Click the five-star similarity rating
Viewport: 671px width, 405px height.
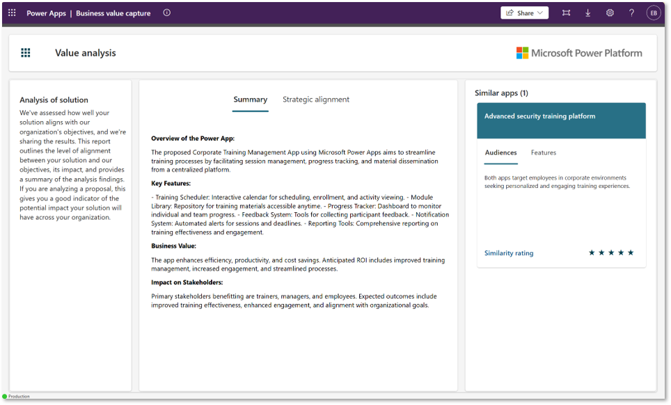(x=611, y=253)
